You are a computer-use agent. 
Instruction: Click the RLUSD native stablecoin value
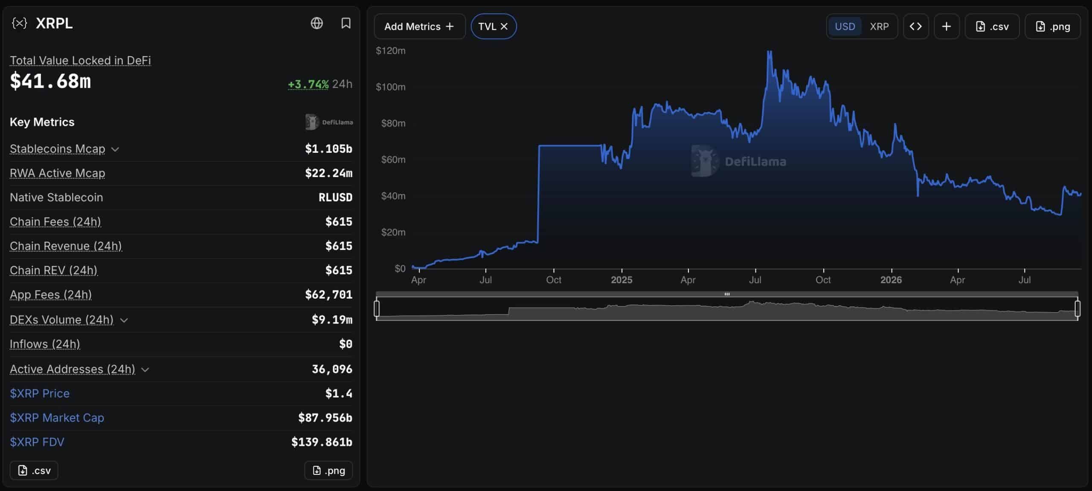(x=335, y=197)
